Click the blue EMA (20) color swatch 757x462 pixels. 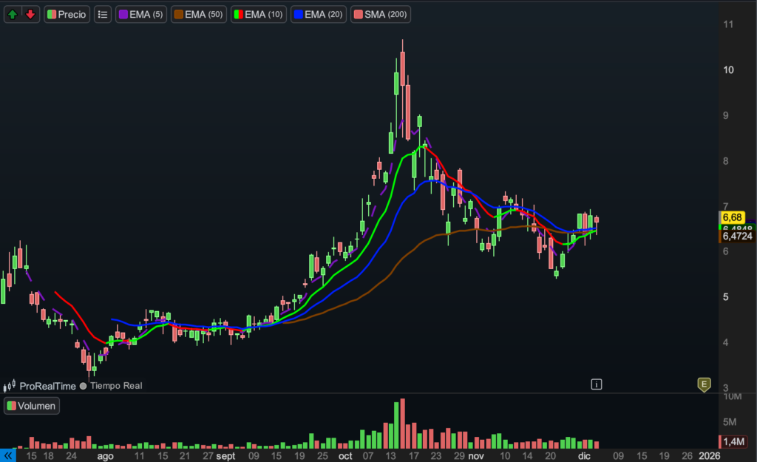point(299,14)
